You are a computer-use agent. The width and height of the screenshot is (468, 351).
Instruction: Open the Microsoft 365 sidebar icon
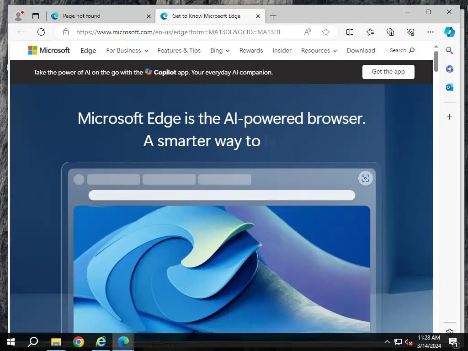(x=450, y=69)
